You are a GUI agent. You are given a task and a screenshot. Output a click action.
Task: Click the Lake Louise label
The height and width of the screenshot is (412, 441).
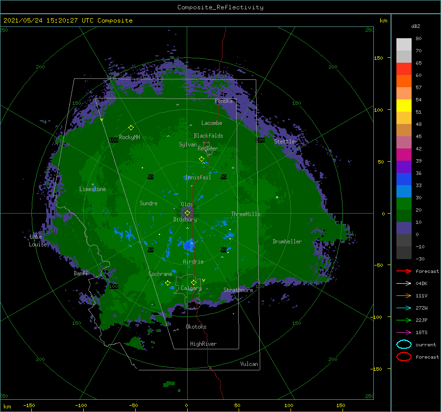(x=38, y=241)
